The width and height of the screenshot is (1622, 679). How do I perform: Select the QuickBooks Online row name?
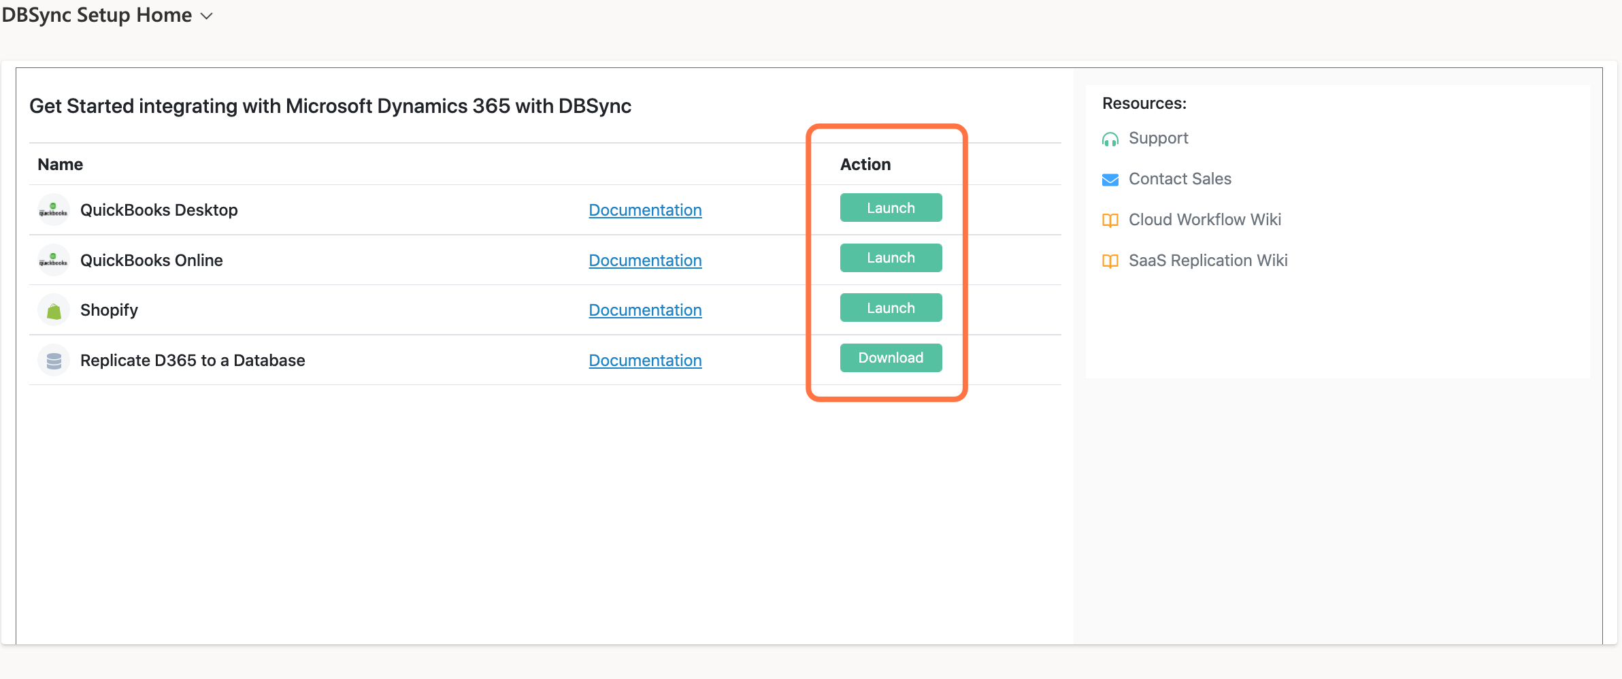(x=152, y=261)
